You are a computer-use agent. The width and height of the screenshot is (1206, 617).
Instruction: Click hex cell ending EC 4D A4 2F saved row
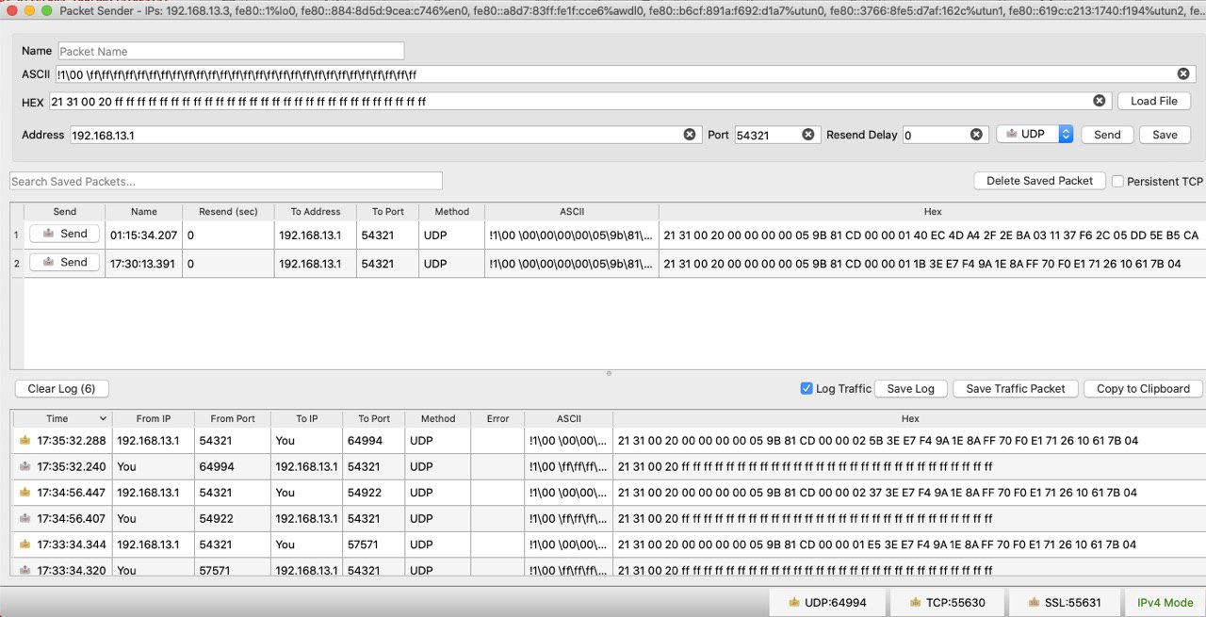(x=932, y=235)
